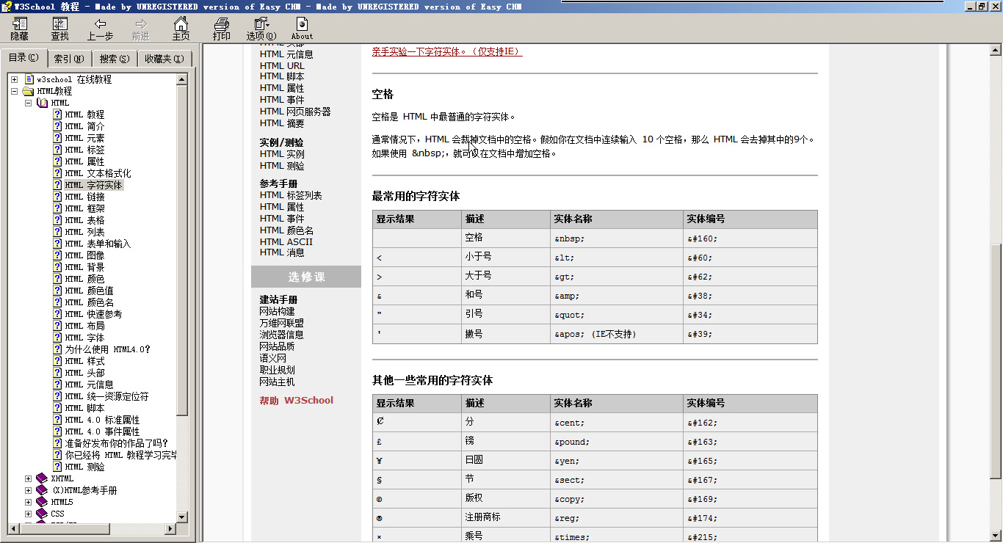Expand the w3school 在线教程 tree node
The image size is (1003, 543).
[x=14, y=79]
